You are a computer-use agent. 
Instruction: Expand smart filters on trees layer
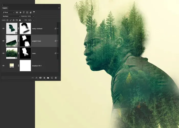pyautogui.click(x=58, y=53)
